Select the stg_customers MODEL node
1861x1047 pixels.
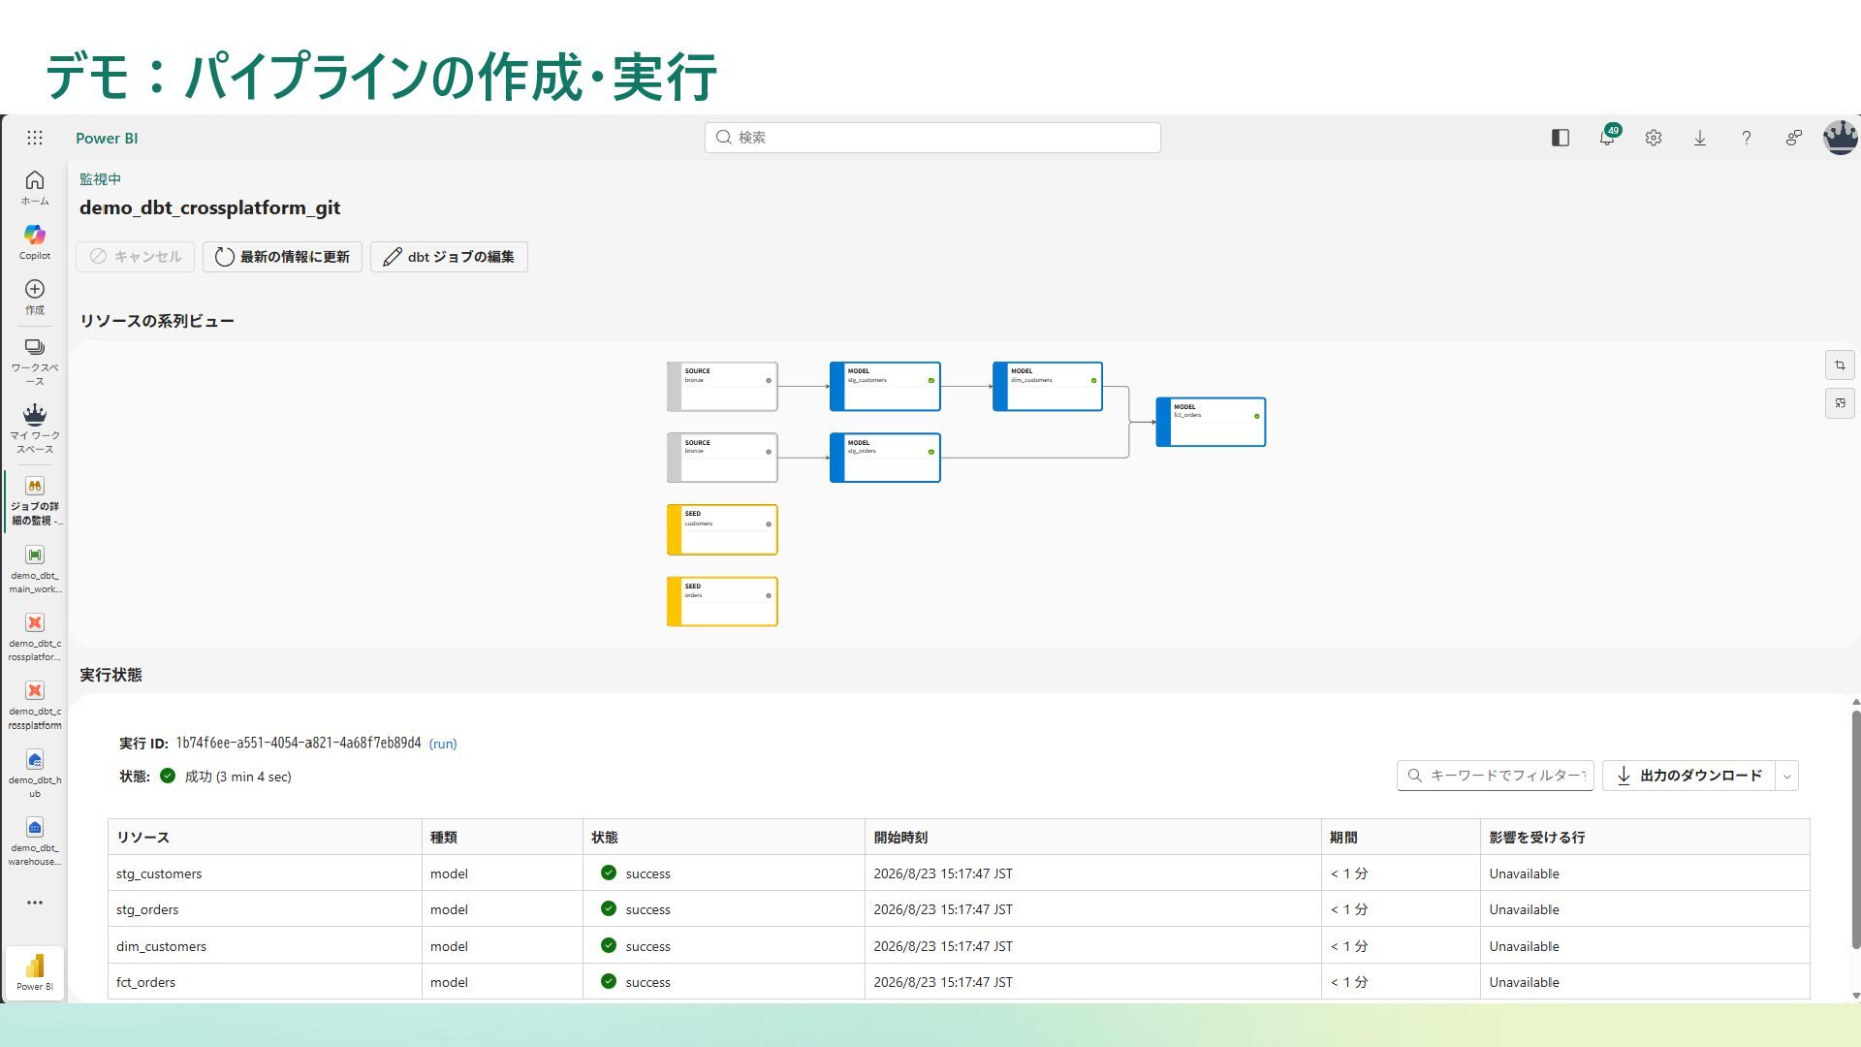(x=885, y=387)
